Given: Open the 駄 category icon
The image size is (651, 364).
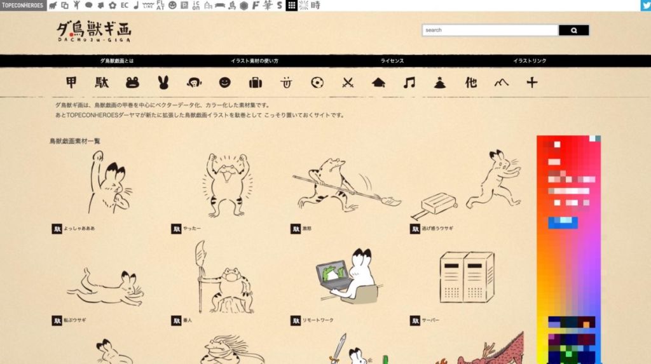Looking at the screenshot, I should [102, 83].
